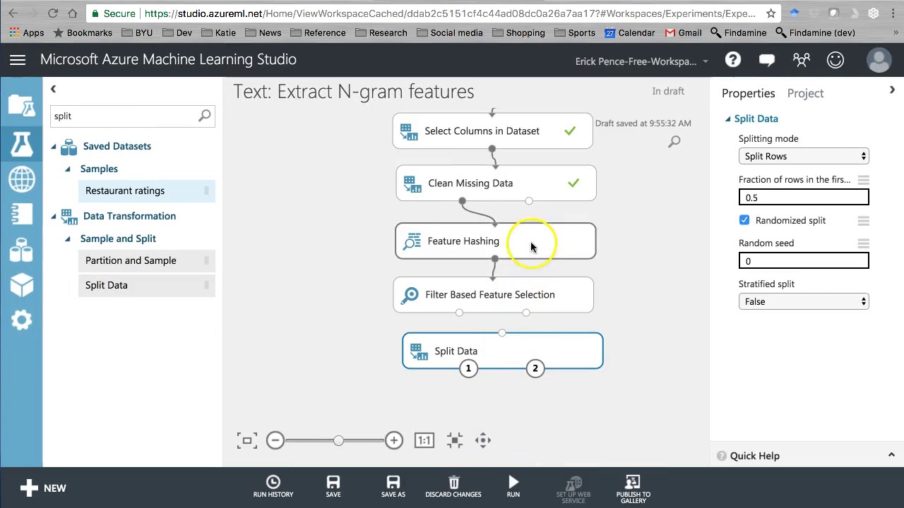Open the community people icon
The height and width of the screenshot is (508, 904).
tap(801, 61)
